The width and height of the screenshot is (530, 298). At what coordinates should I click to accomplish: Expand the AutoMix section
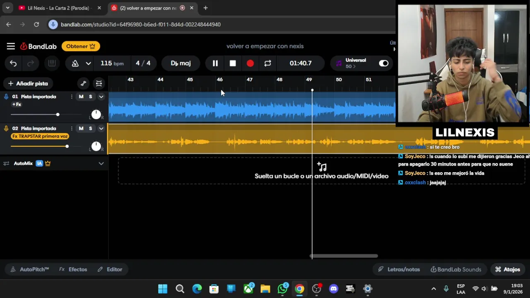101,163
